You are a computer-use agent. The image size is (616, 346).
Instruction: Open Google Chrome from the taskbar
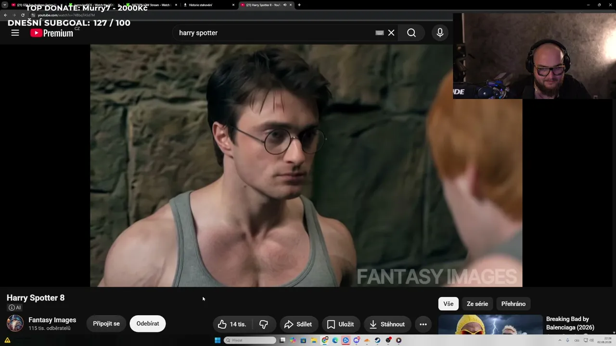pos(325,340)
